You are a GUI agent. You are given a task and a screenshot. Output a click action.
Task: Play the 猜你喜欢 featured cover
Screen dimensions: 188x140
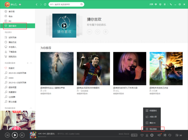pyautogui.click(x=64, y=25)
